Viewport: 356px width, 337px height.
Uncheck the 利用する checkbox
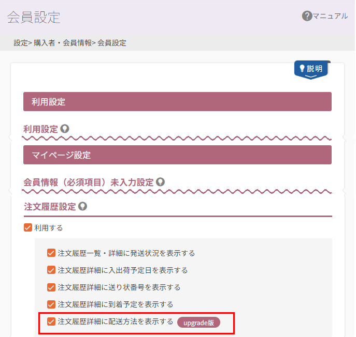point(29,227)
